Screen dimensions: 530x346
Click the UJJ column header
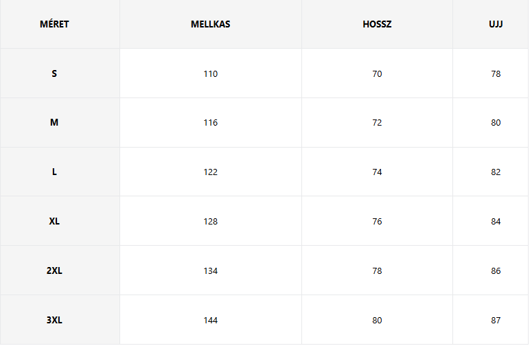(x=496, y=24)
